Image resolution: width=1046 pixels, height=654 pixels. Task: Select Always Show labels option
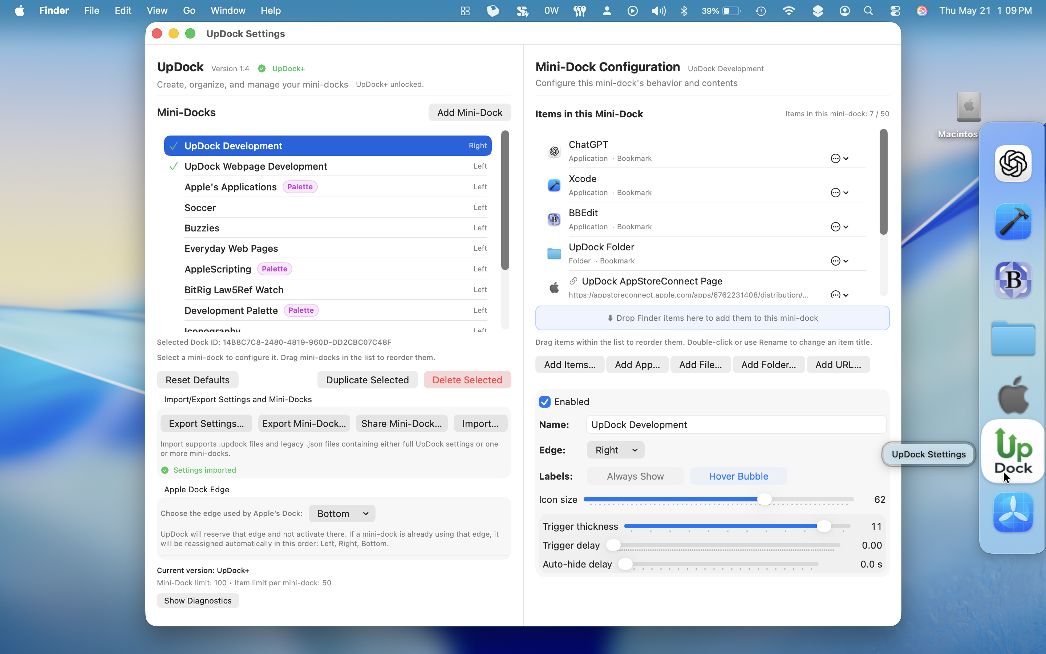(x=635, y=476)
